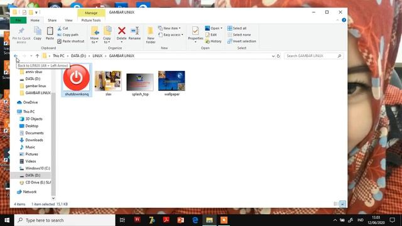This screenshot has width=402, height=226.
Task: Open the recent locations dropdown arrow
Action: coord(31,56)
